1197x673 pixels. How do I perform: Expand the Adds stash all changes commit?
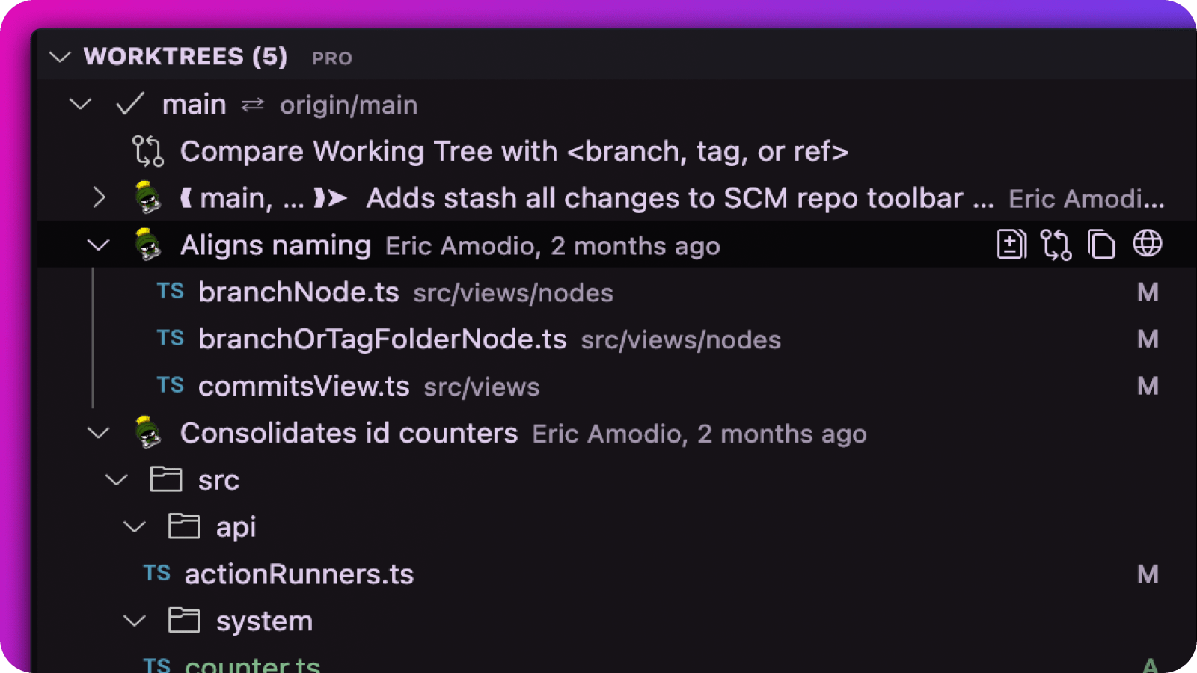pyautogui.click(x=100, y=197)
